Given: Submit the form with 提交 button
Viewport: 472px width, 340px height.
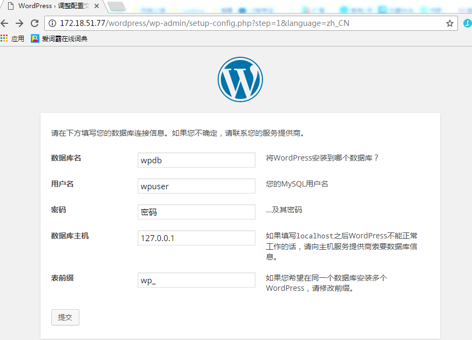Looking at the screenshot, I should [x=65, y=317].
